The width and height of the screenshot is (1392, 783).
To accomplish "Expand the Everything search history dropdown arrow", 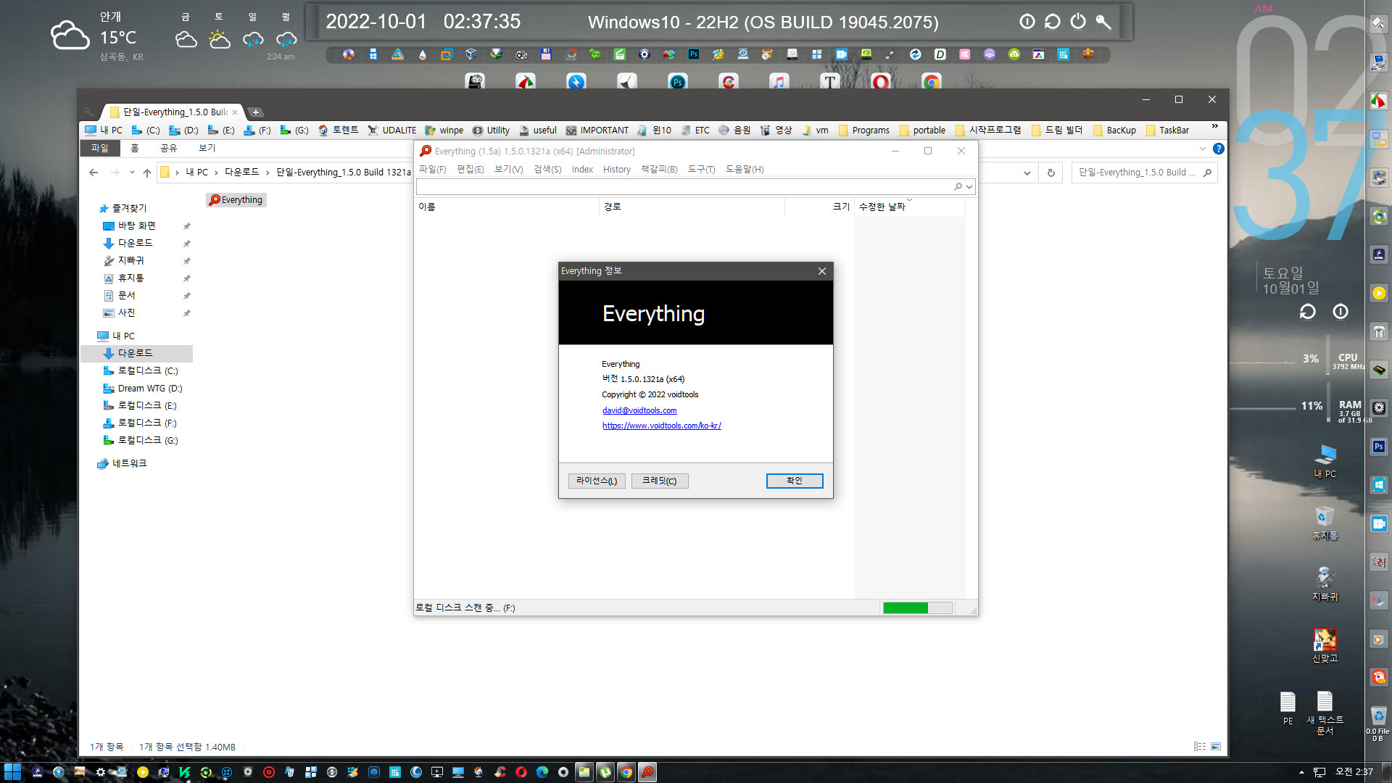I will tap(969, 187).
